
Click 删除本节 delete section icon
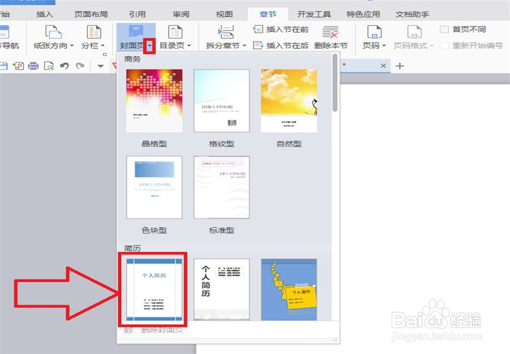[x=330, y=32]
